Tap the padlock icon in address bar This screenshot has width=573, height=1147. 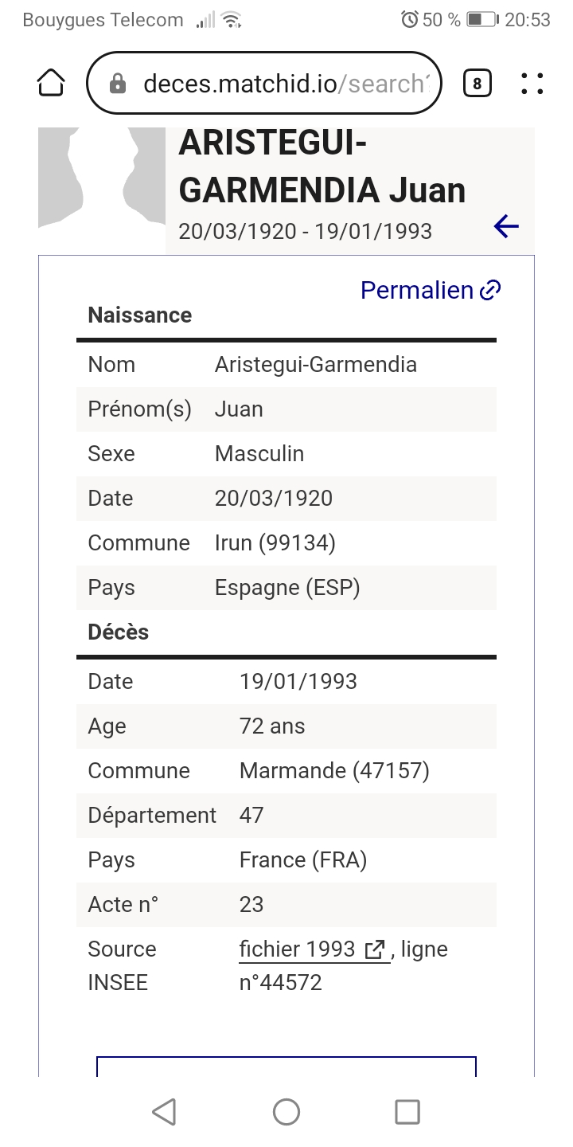coord(118,84)
